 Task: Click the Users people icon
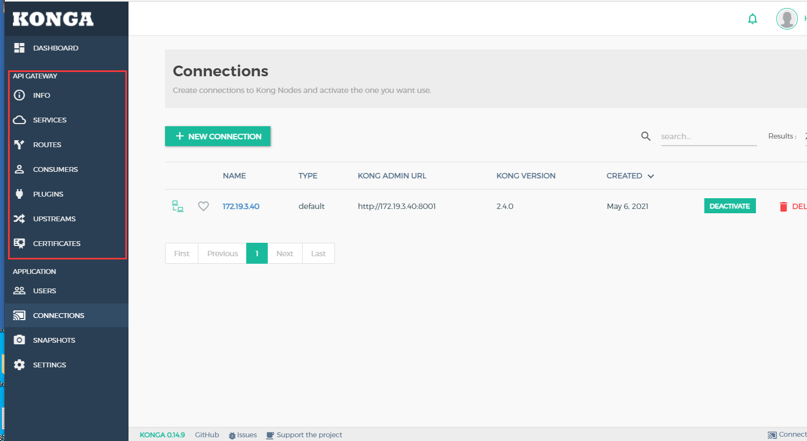(x=19, y=291)
